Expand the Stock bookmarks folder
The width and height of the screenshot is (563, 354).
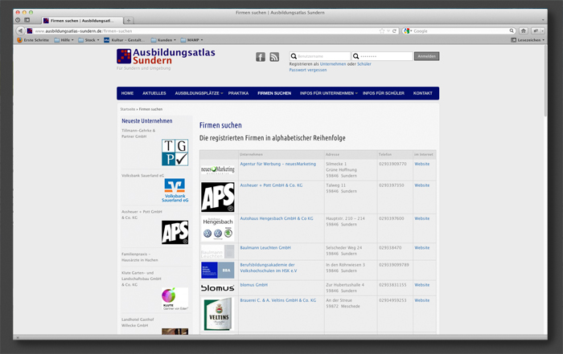(x=88, y=40)
